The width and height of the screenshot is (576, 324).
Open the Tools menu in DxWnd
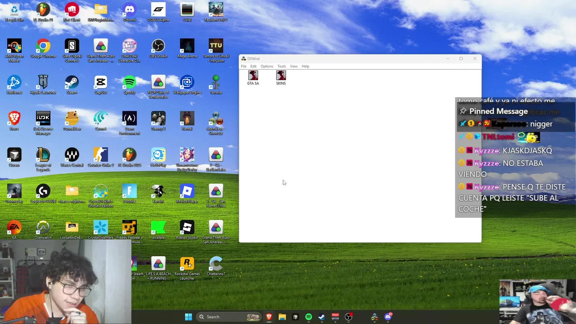[x=282, y=66]
